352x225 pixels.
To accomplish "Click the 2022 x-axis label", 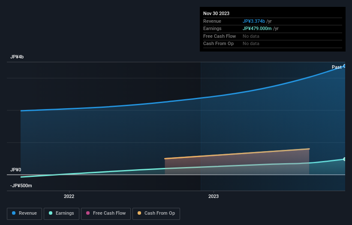I will [69, 196].
